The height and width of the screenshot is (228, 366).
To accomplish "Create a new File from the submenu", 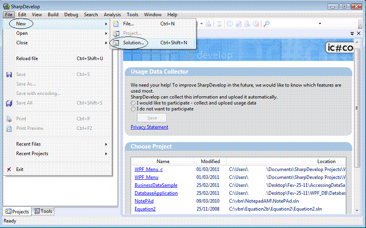I will click(x=153, y=24).
